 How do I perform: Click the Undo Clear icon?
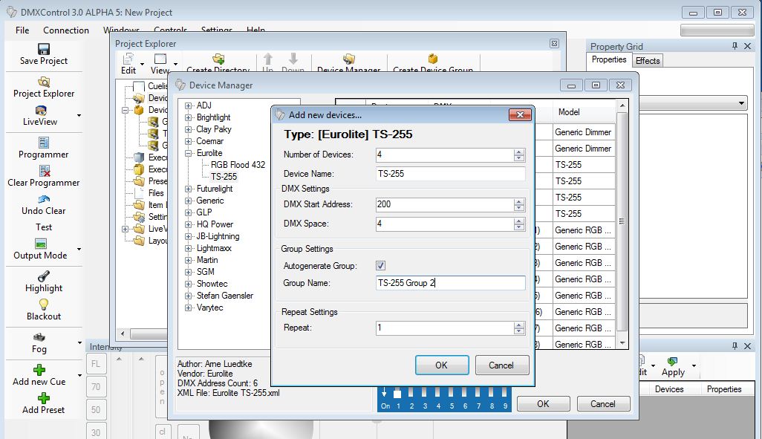44,198
